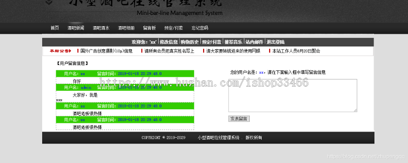The image size is (408, 163).
Task: Click the Mini-bar-line Management System subtitle
Action: [180, 13]
